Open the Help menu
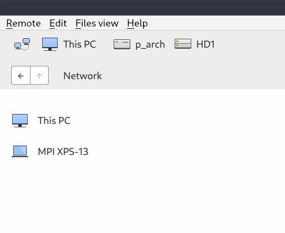This screenshot has width=285, height=233. click(x=138, y=23)
